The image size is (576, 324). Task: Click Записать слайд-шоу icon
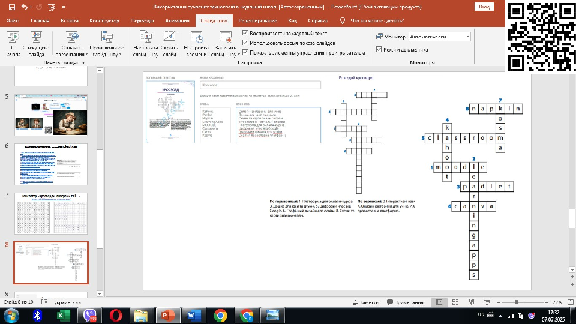tap(225, 37)
